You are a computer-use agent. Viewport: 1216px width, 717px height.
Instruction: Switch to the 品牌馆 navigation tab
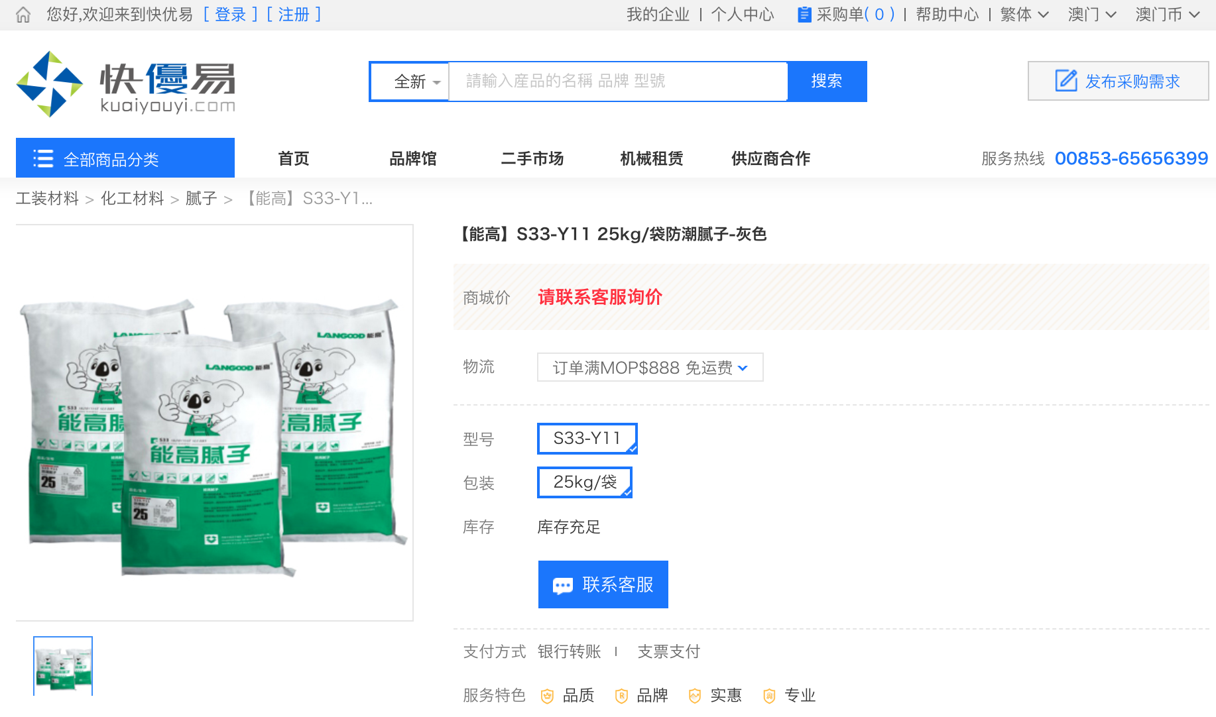(412, 158)
